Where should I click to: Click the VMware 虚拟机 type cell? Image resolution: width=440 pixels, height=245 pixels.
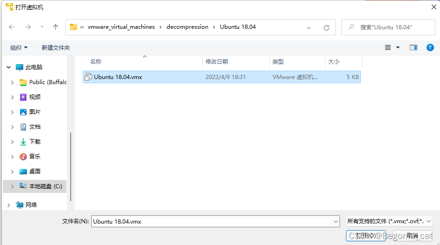tap(295, 77)
